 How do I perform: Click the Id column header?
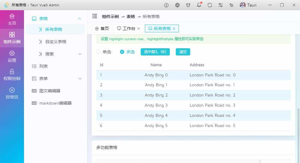pyautogui.click(x=102, y=65)
